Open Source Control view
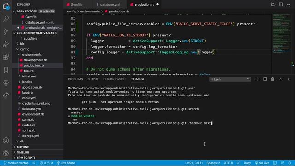The width and height of the screenshot is (295, 166). coord(6,31)
